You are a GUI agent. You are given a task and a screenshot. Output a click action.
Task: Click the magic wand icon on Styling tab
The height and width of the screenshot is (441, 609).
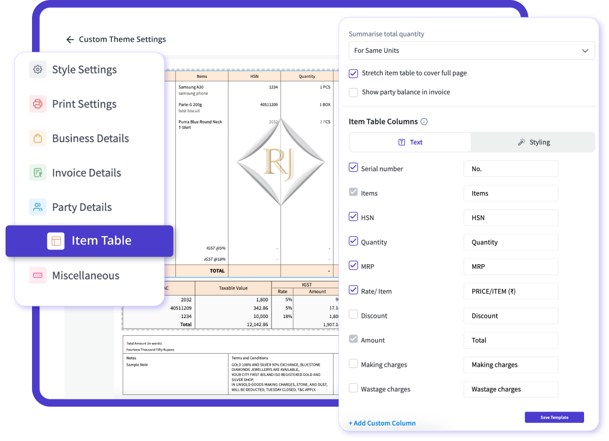[521, 142]
